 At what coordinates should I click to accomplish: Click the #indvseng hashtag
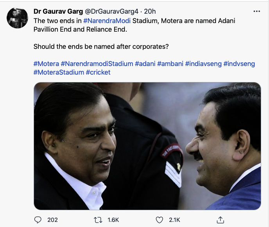[239, 63]
